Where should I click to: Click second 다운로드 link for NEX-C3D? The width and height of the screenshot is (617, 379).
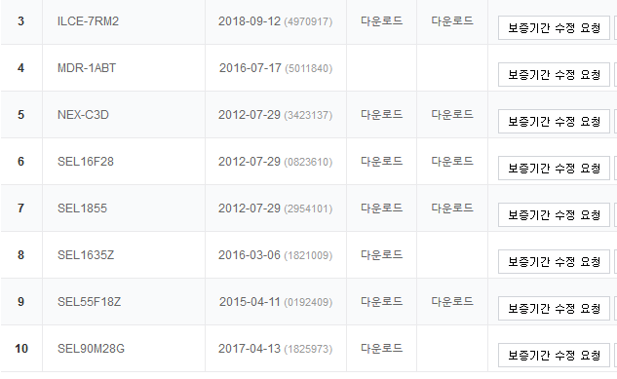452,114
